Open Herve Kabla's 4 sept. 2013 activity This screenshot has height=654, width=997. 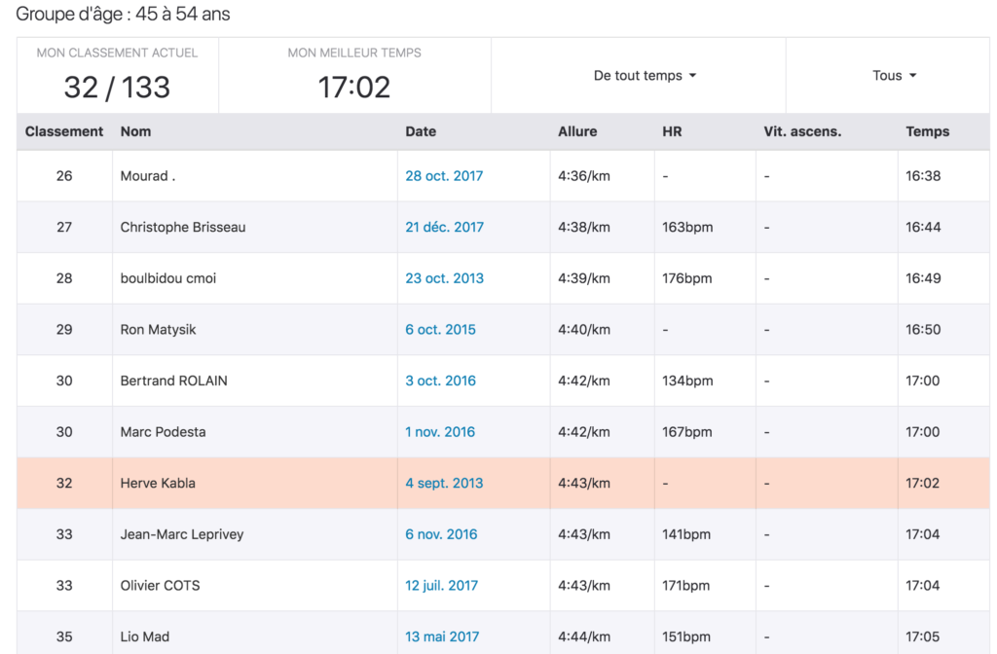click(444, 483)
